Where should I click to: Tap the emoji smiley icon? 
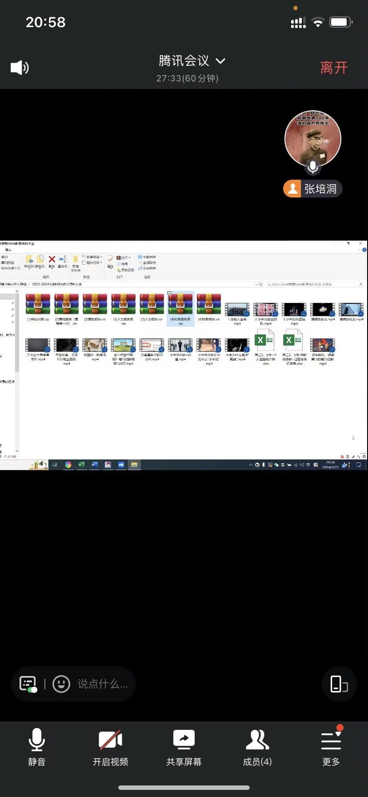click(x=61, y=684)
